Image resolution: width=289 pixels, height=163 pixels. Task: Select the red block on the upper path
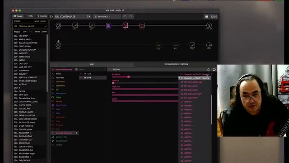(142, 25)
